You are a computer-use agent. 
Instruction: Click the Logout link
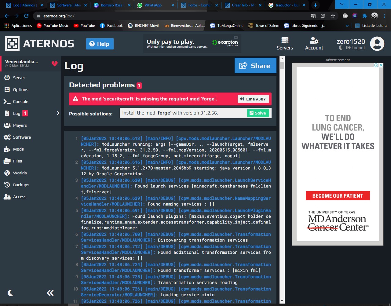coord(356,48)
